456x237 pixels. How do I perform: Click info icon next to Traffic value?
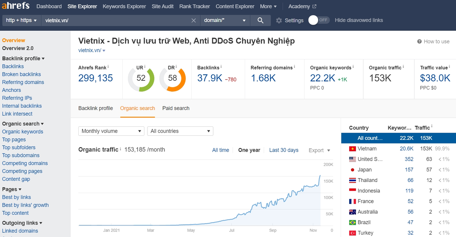coord(450,67)
